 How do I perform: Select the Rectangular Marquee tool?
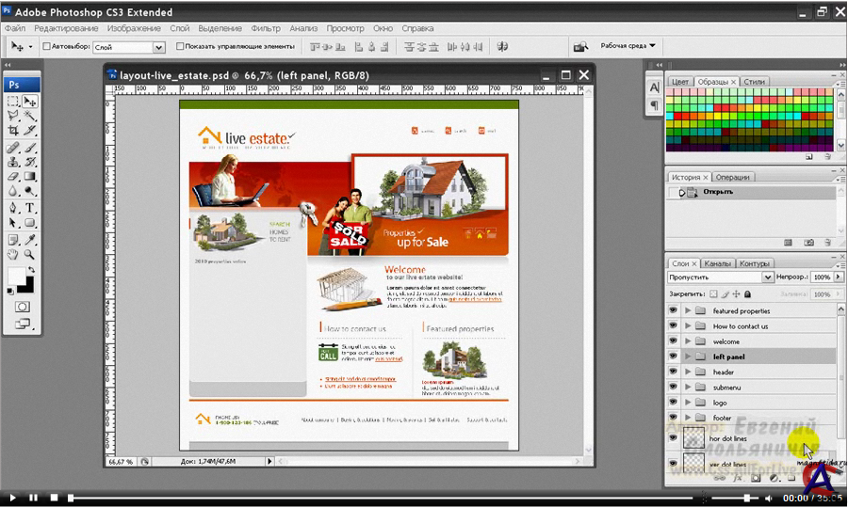tap(13, 101)
